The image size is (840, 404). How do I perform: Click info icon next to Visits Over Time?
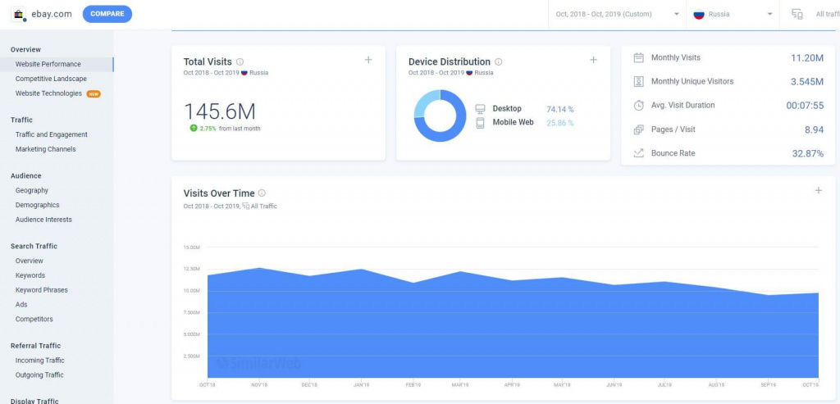click(x=262, y=193)
